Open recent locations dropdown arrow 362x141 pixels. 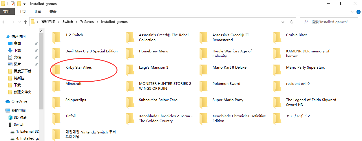pyautogui.click(x=19, y=22)
